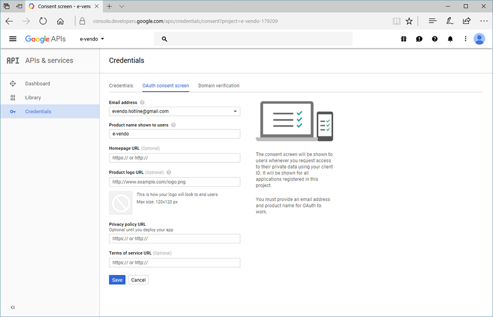
Task: Open the reading view icon
Action: tap(396, 21)
